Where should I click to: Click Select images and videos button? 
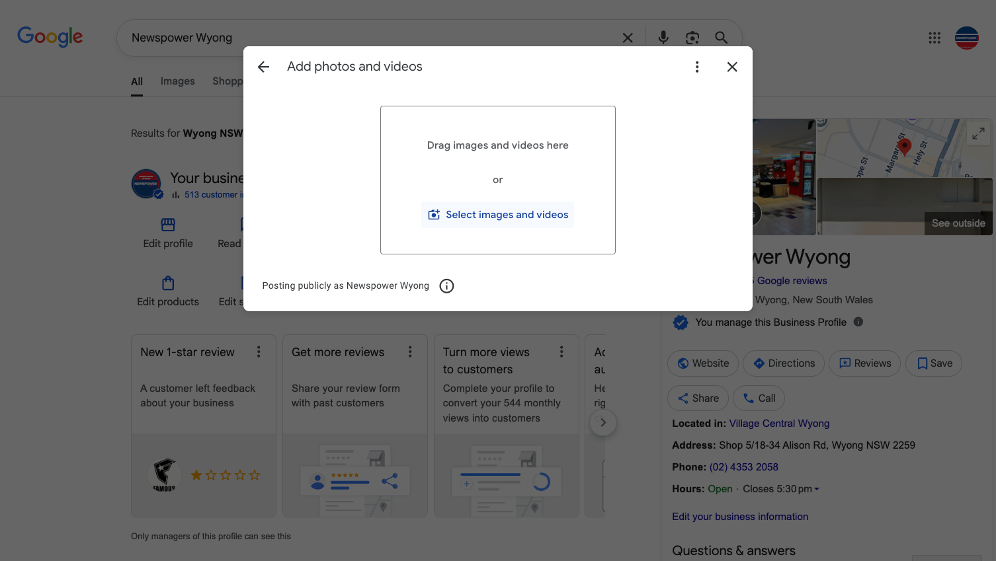click(498, 215)
